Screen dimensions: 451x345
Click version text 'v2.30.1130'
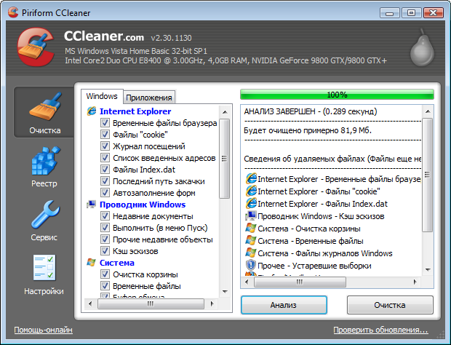pyautogui.click(x=171, y=38)
